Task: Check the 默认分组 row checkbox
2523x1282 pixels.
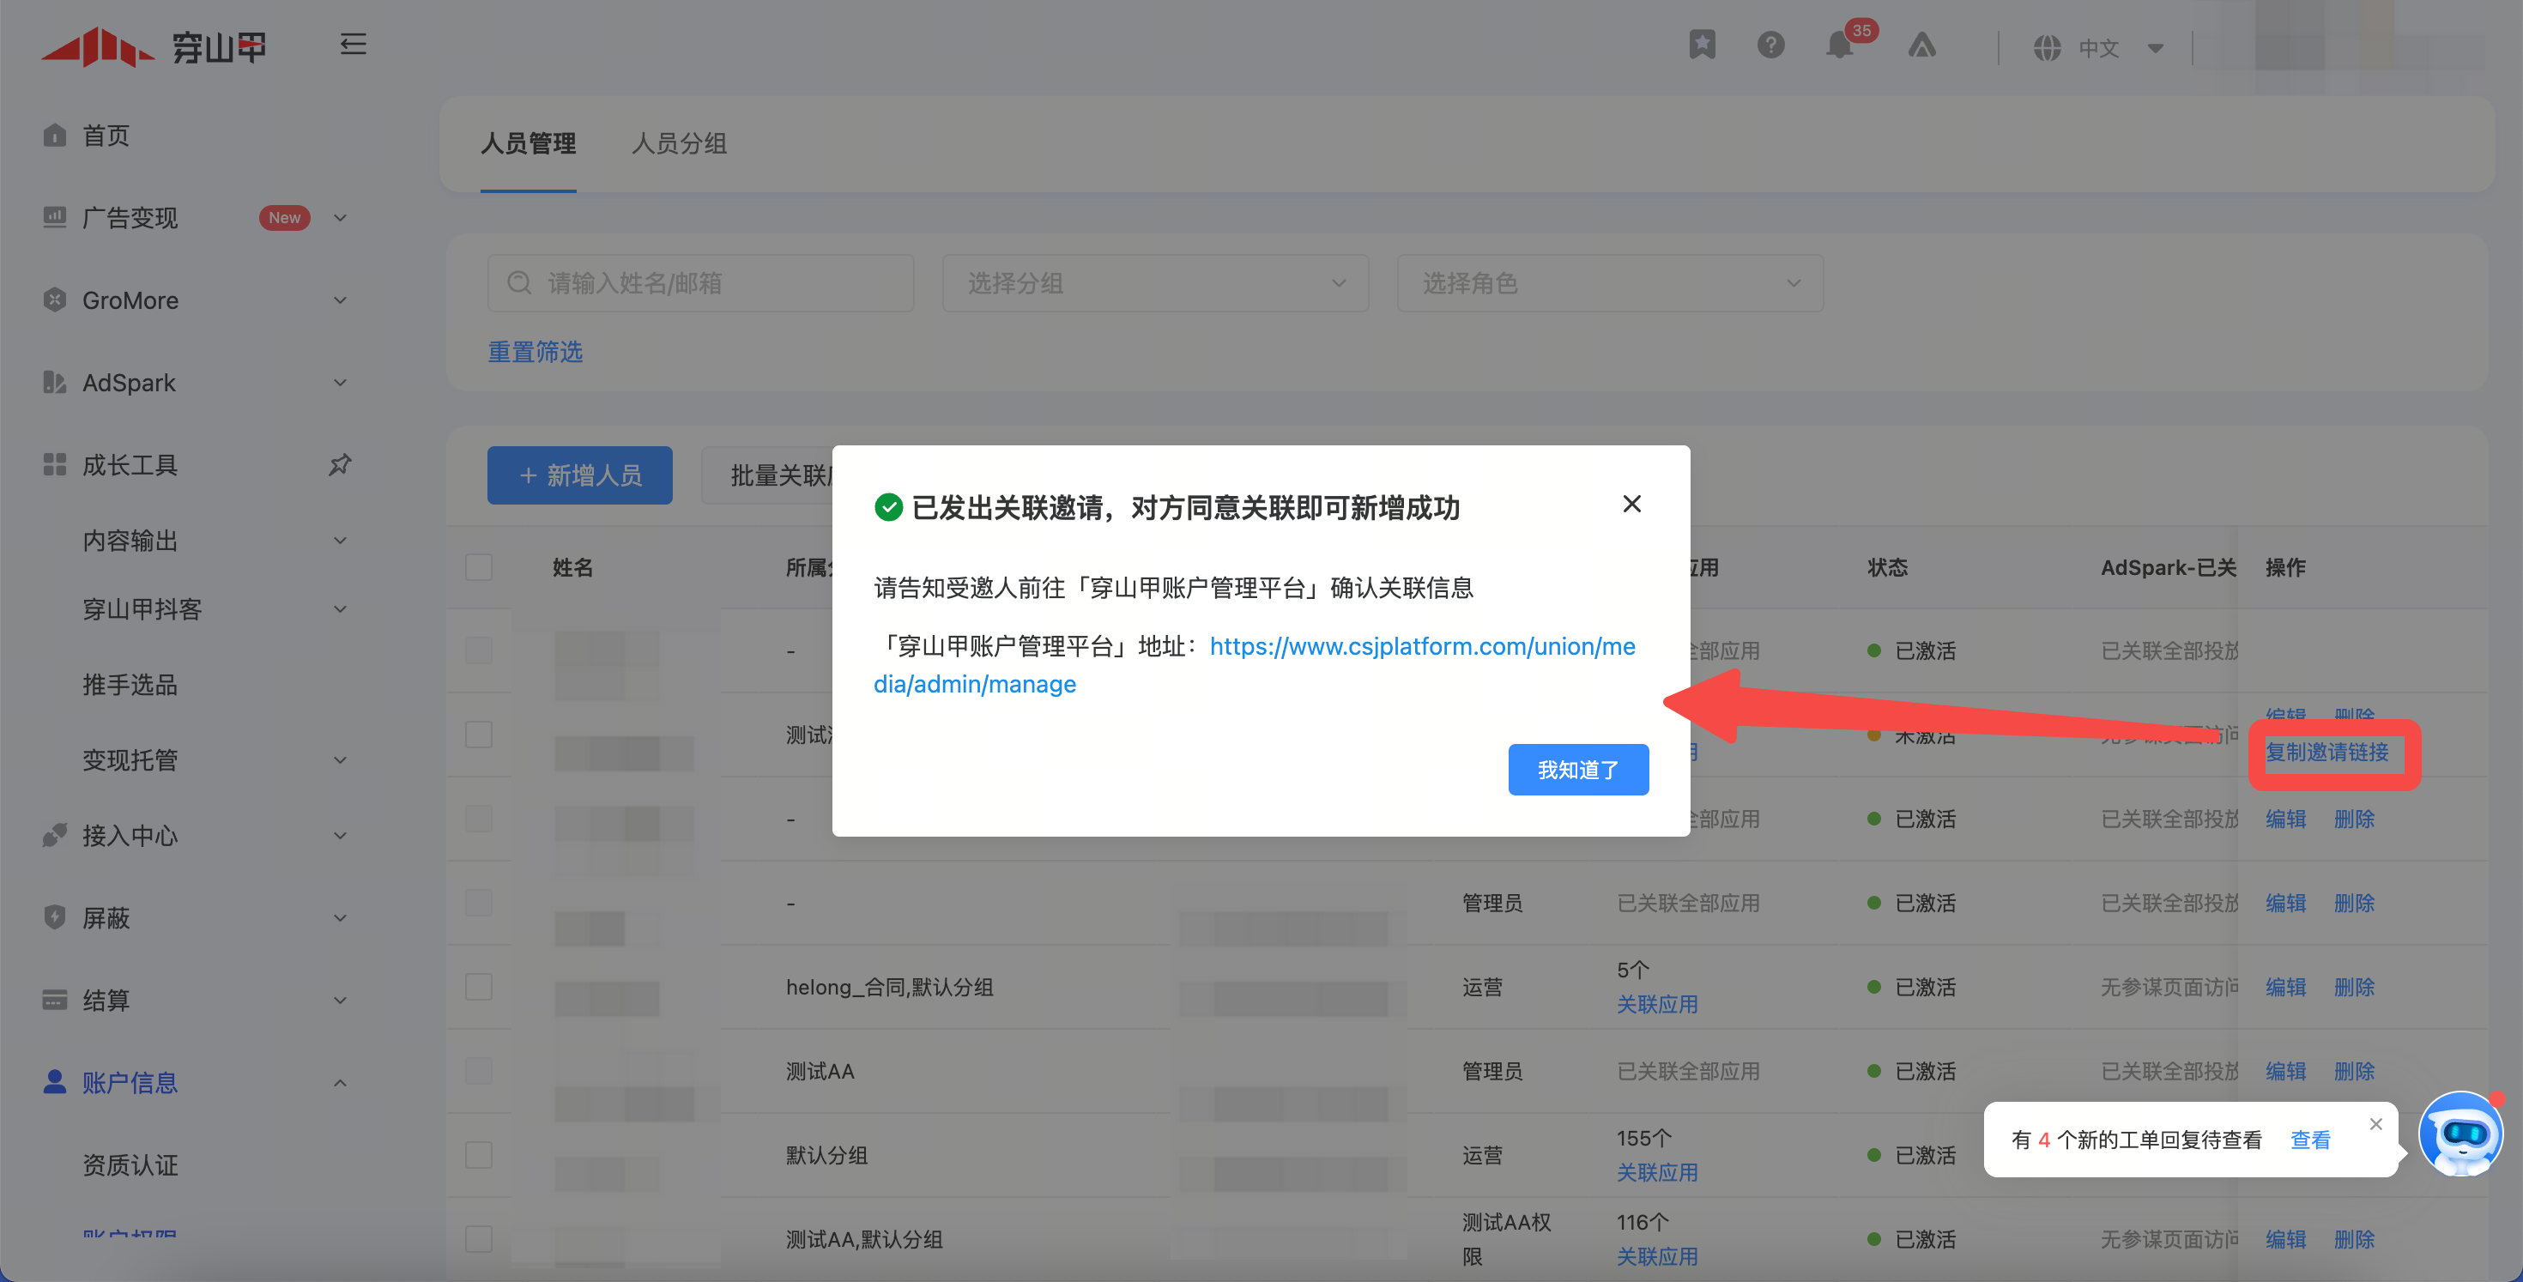Action: (x=479, y=1155)
